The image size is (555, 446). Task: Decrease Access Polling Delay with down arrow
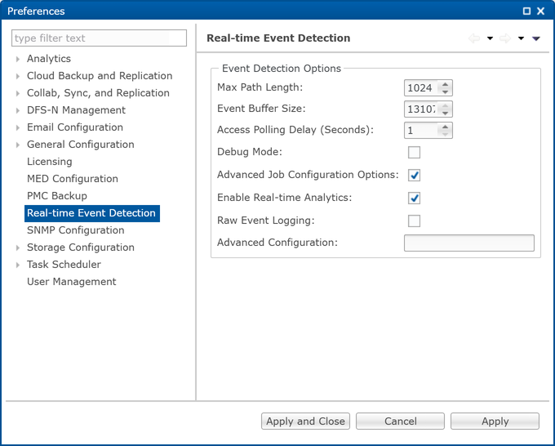click(x=446, y=134)
